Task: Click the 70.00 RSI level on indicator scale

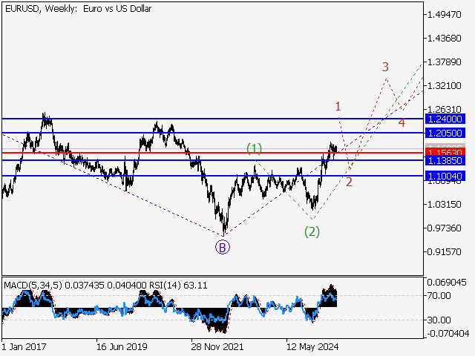Action: [x=439, y=296]
